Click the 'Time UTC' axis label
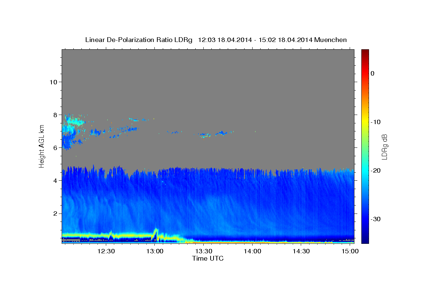 click(208, 258)
